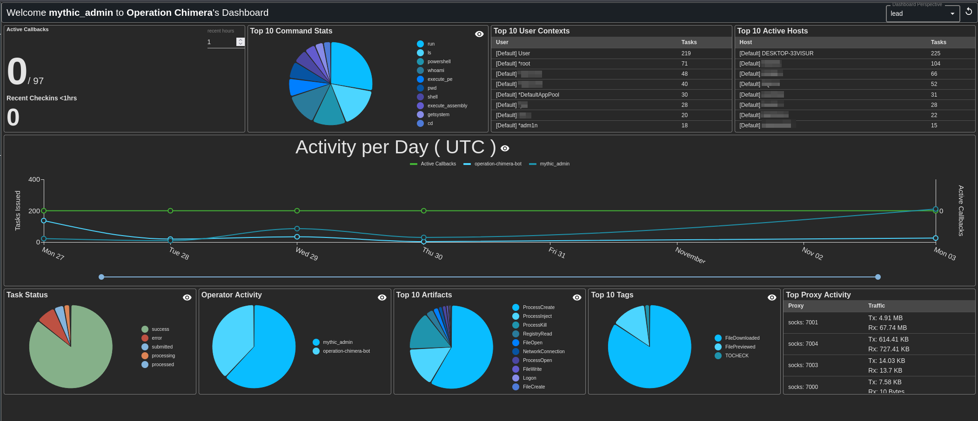Click Operator Activity eye icon
Image resolution: width=978 pixels, height=421 pixels.
(x=382, y=297)
